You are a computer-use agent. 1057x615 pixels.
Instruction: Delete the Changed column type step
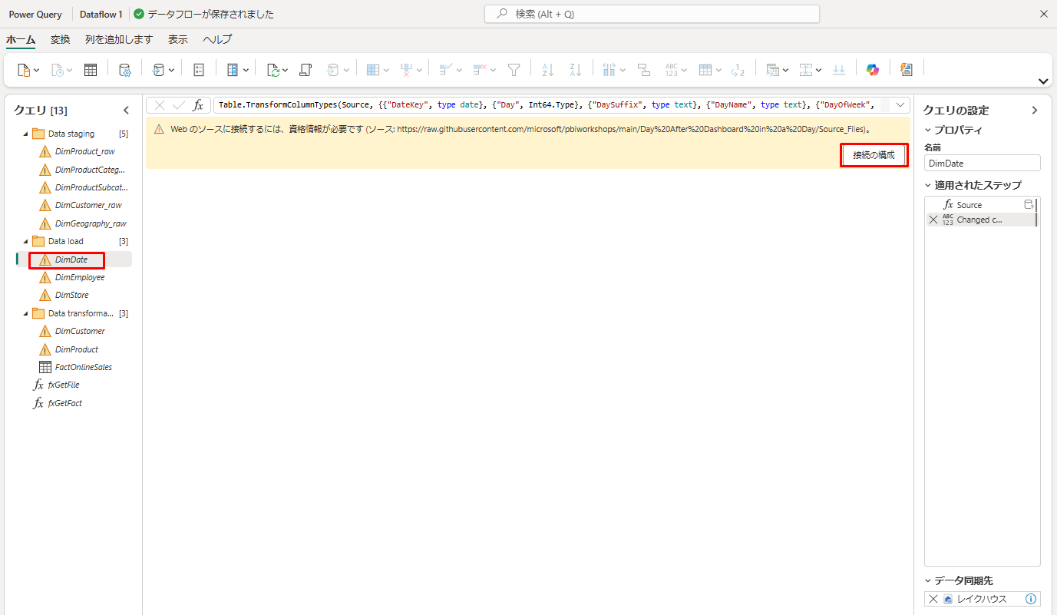point(933,220)
